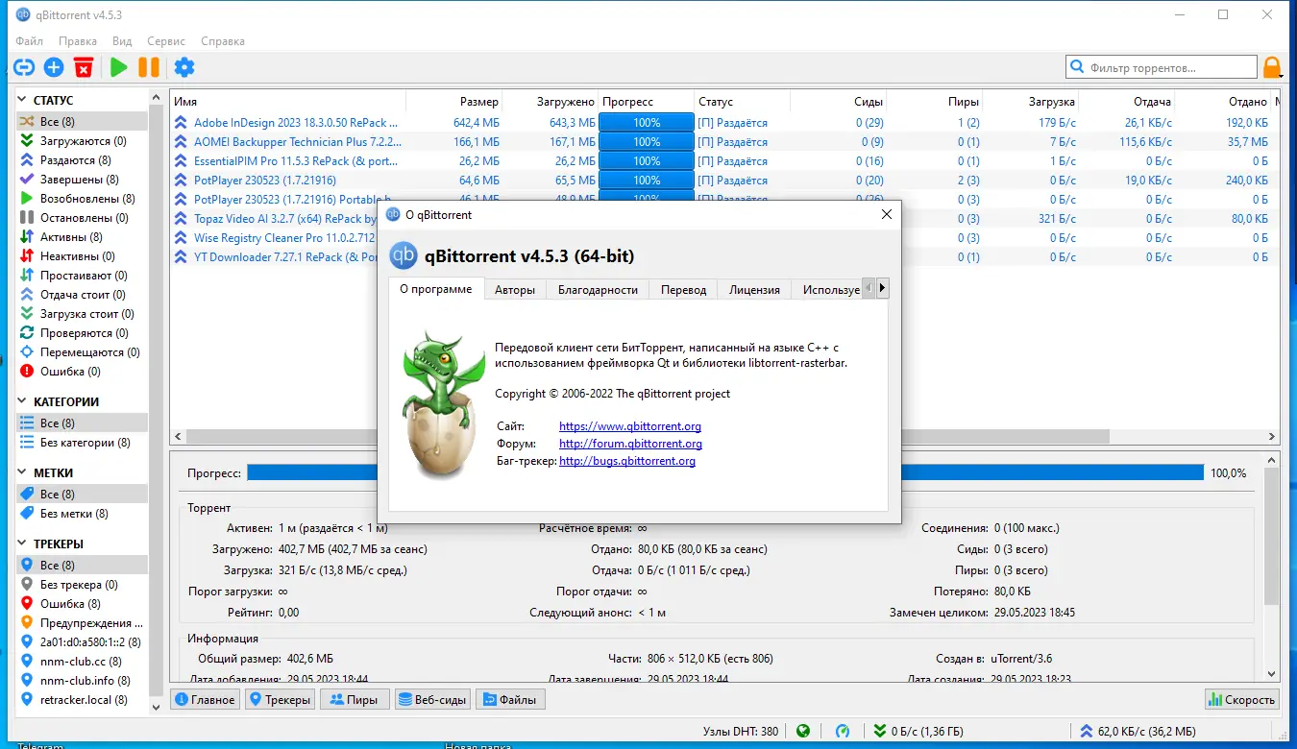Choose the Возобновлены (8) filter
Screen dimensions: 1297x749
82,199
